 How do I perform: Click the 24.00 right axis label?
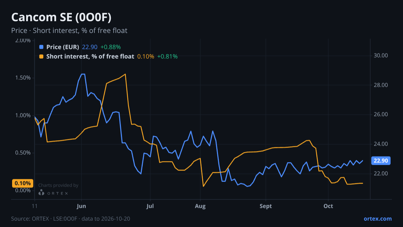coord(381,144)
